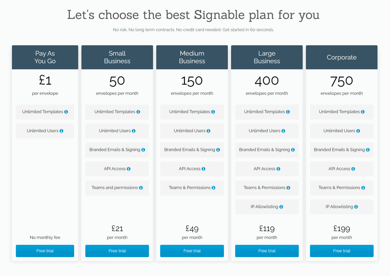Open info icon for Unlimited Templates in Large Business
The width and height of the screenshot is (390, 276).
pyautogui.click(x=288, y=112)
